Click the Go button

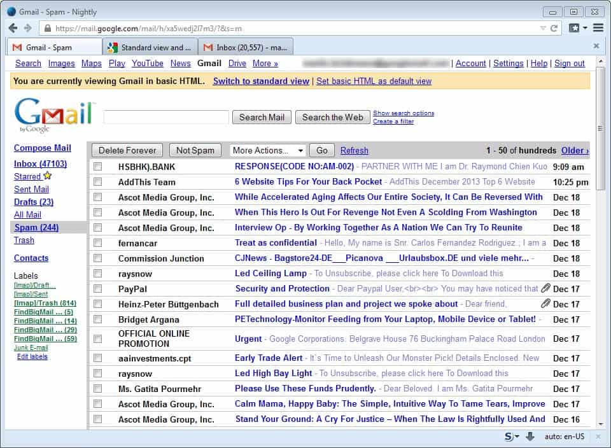[x=322, y=150]
